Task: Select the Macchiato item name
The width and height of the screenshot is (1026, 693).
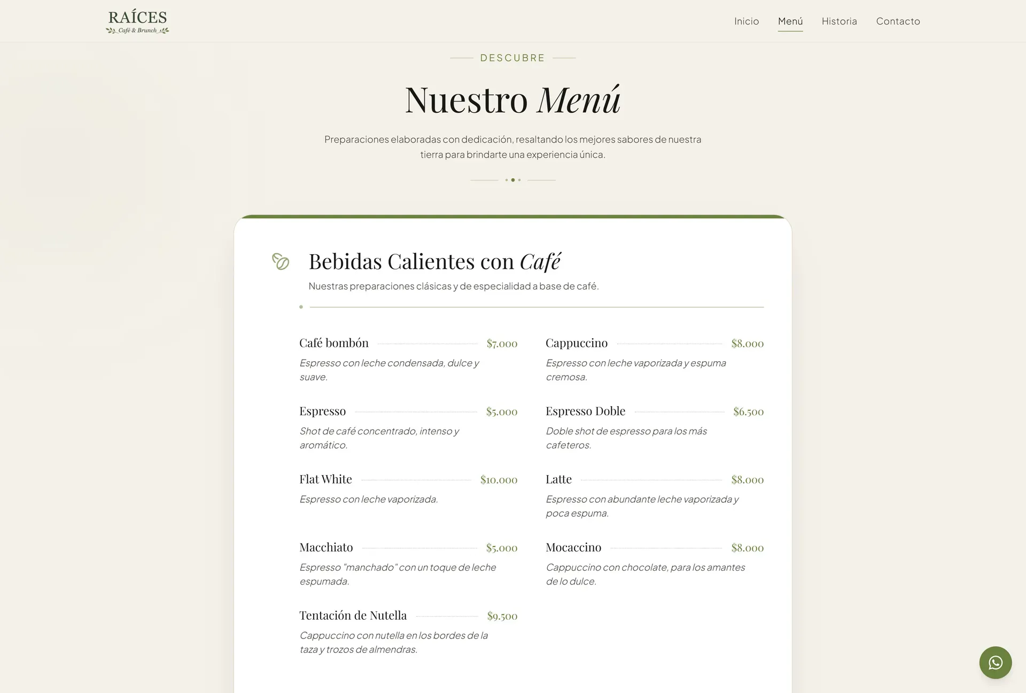Action: (x=326, y=548)
